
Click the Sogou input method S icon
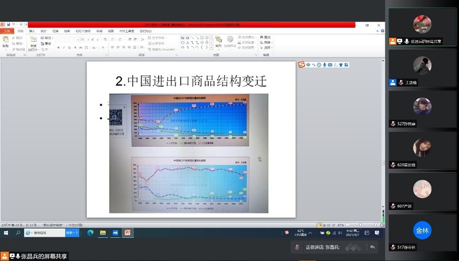[301, 65]
